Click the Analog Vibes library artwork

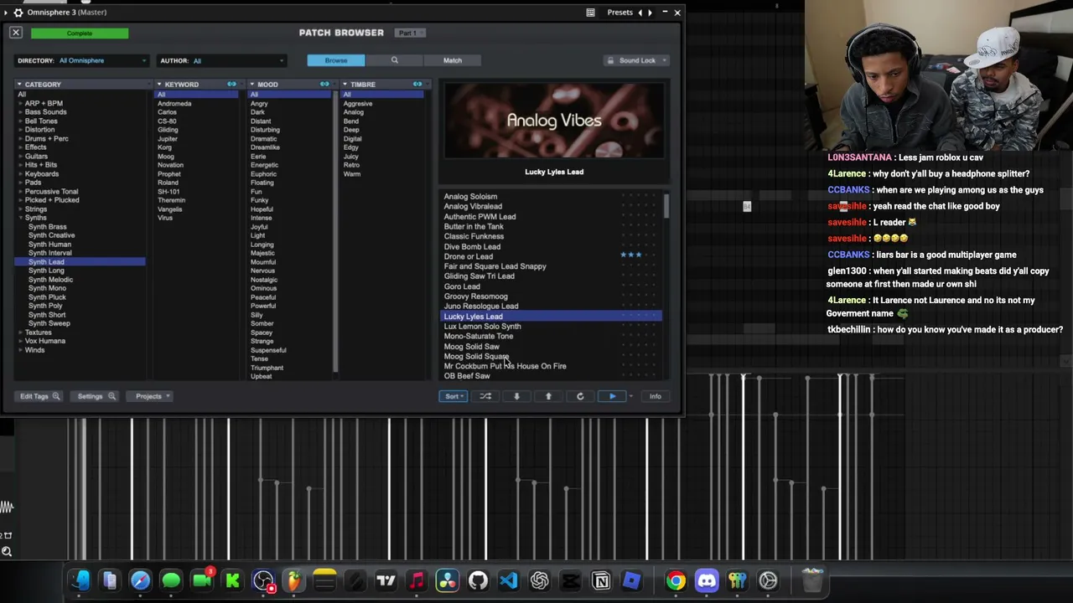coord(554,121)
